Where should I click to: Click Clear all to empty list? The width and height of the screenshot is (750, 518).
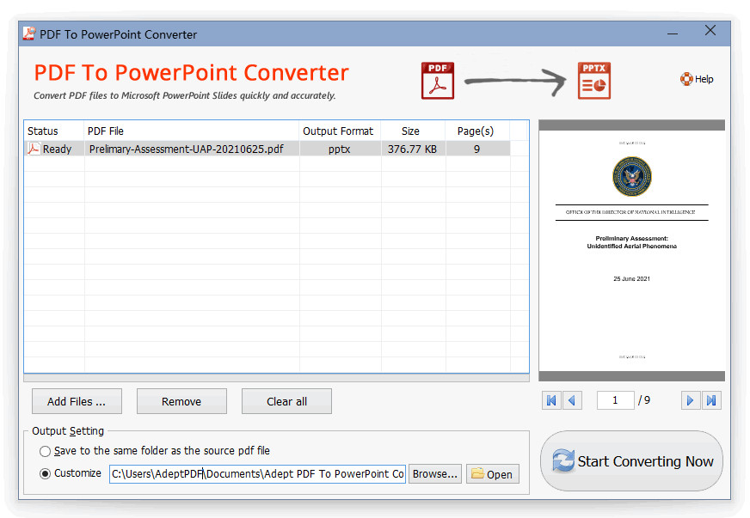click(286, 401)
